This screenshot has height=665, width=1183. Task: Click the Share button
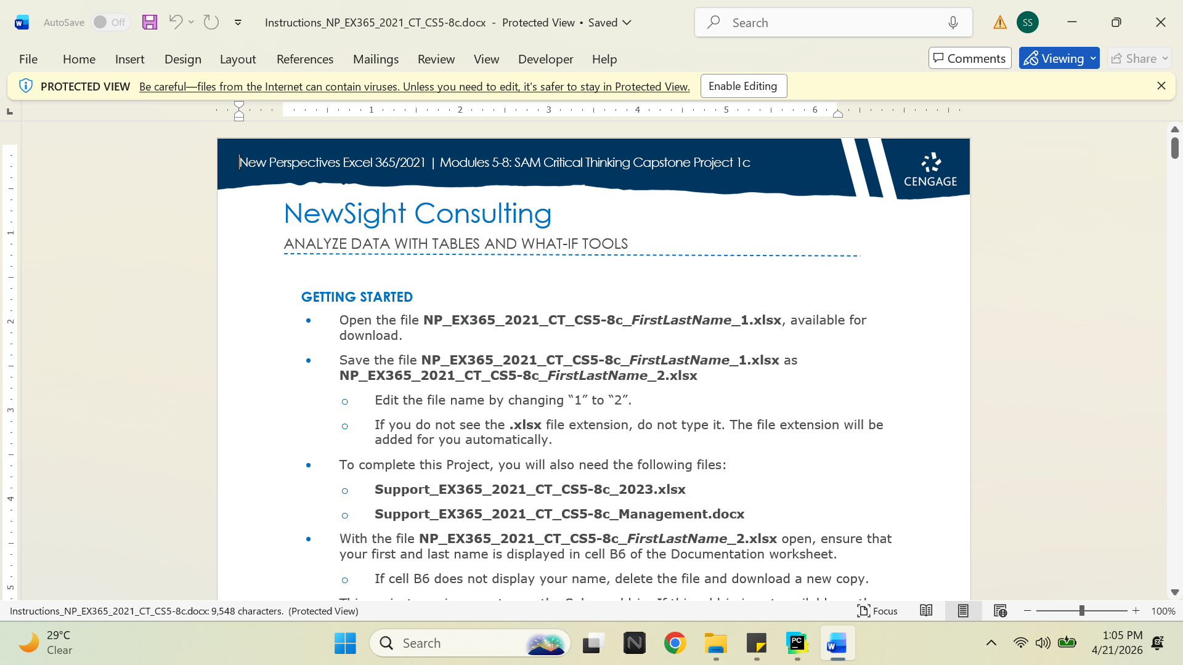[1139, 58]
